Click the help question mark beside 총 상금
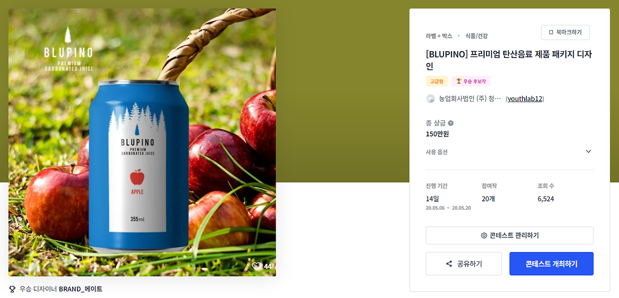Screen dimensions: 619x298 pos(451,123)
